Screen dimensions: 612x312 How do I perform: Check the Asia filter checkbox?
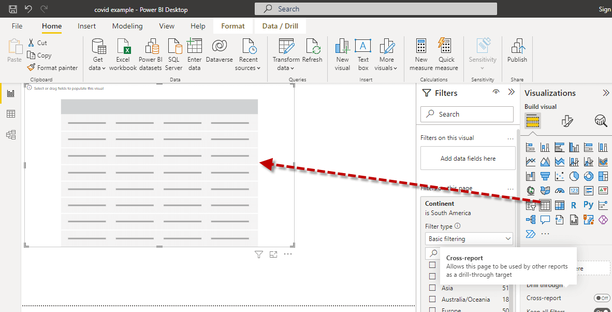[x=432, y=288]
